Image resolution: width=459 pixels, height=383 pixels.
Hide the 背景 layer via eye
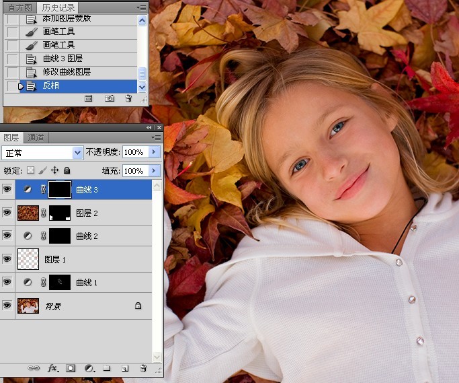(7, 306)
